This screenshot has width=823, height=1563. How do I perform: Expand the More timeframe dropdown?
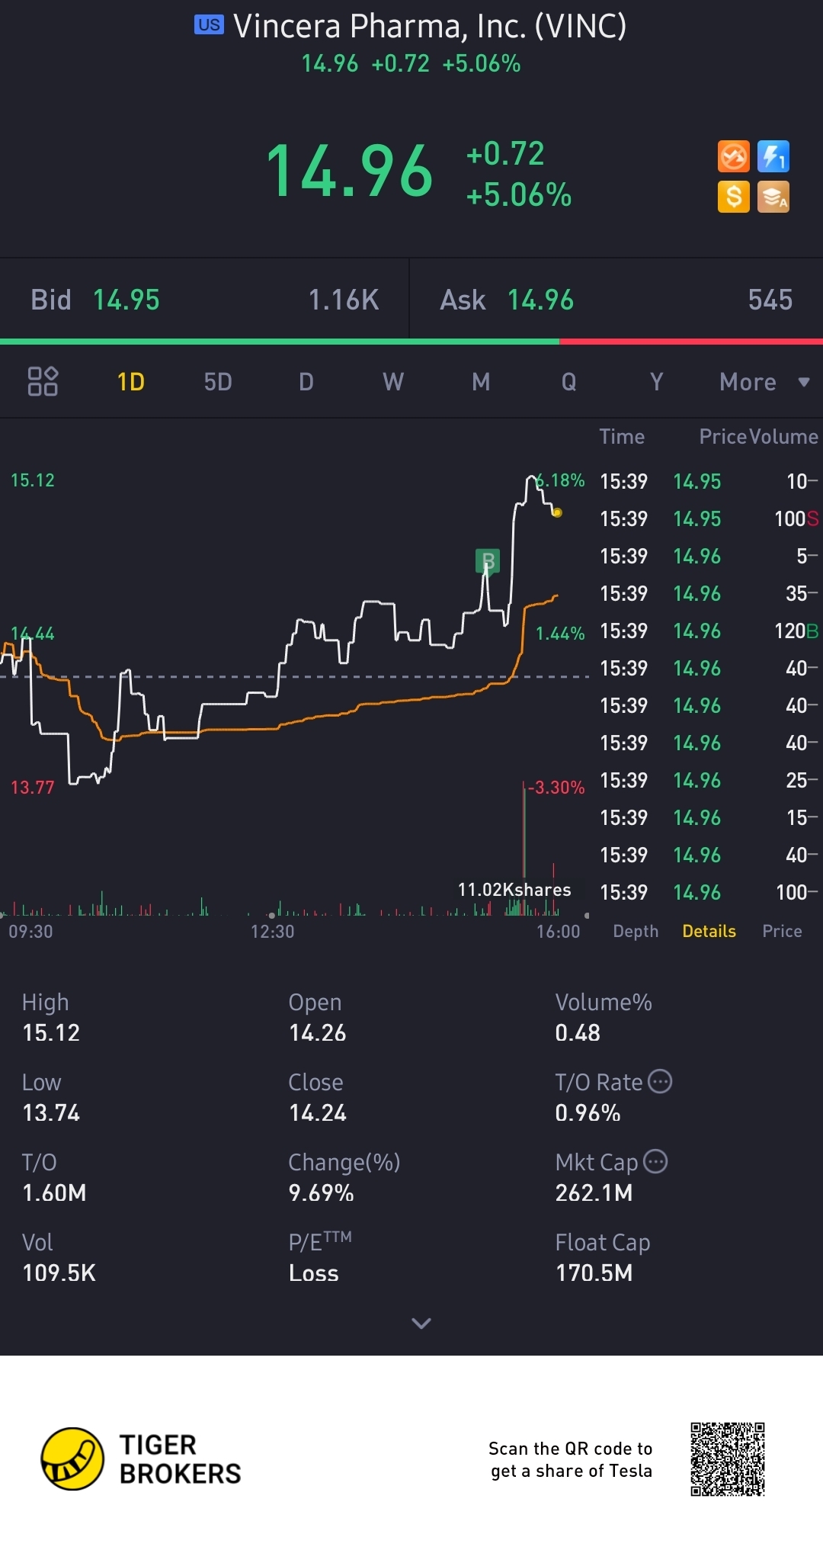coord(764,381)
